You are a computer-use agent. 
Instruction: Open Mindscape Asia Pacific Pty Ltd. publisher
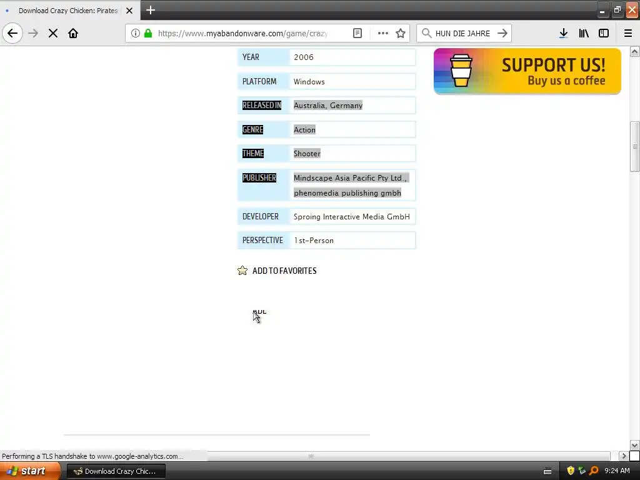click(350, 178)
